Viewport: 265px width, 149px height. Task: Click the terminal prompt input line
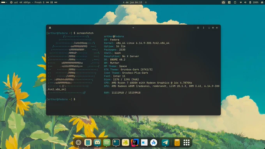61,99
